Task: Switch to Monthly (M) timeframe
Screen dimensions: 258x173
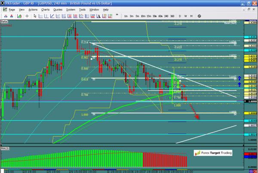Action: pyautogui.click(x=191, y=16)
